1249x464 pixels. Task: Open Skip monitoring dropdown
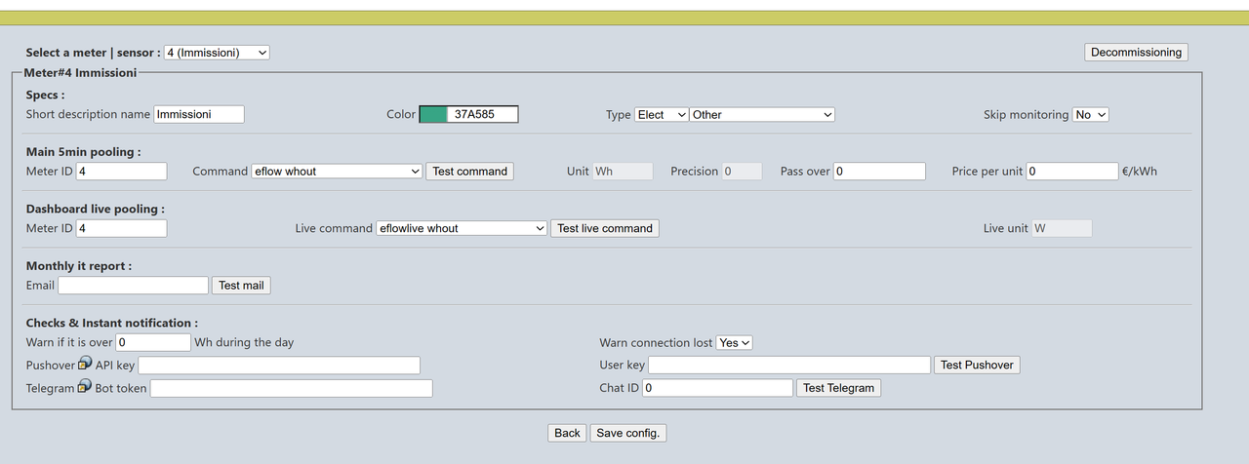click(x=1091, y=114)
